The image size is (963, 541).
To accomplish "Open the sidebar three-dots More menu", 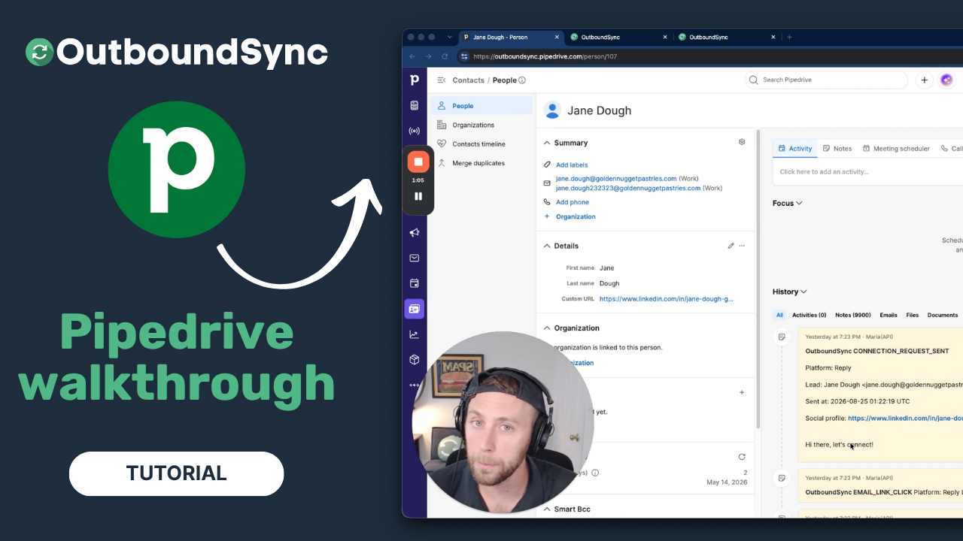I will [x=414, y=385].
